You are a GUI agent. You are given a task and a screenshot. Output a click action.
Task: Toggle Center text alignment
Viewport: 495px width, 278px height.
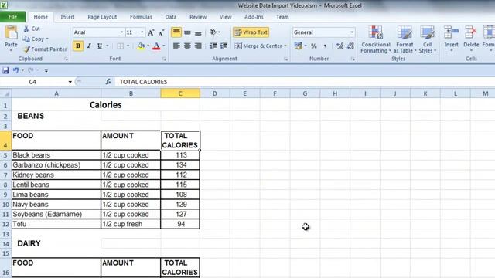(187, 46)
